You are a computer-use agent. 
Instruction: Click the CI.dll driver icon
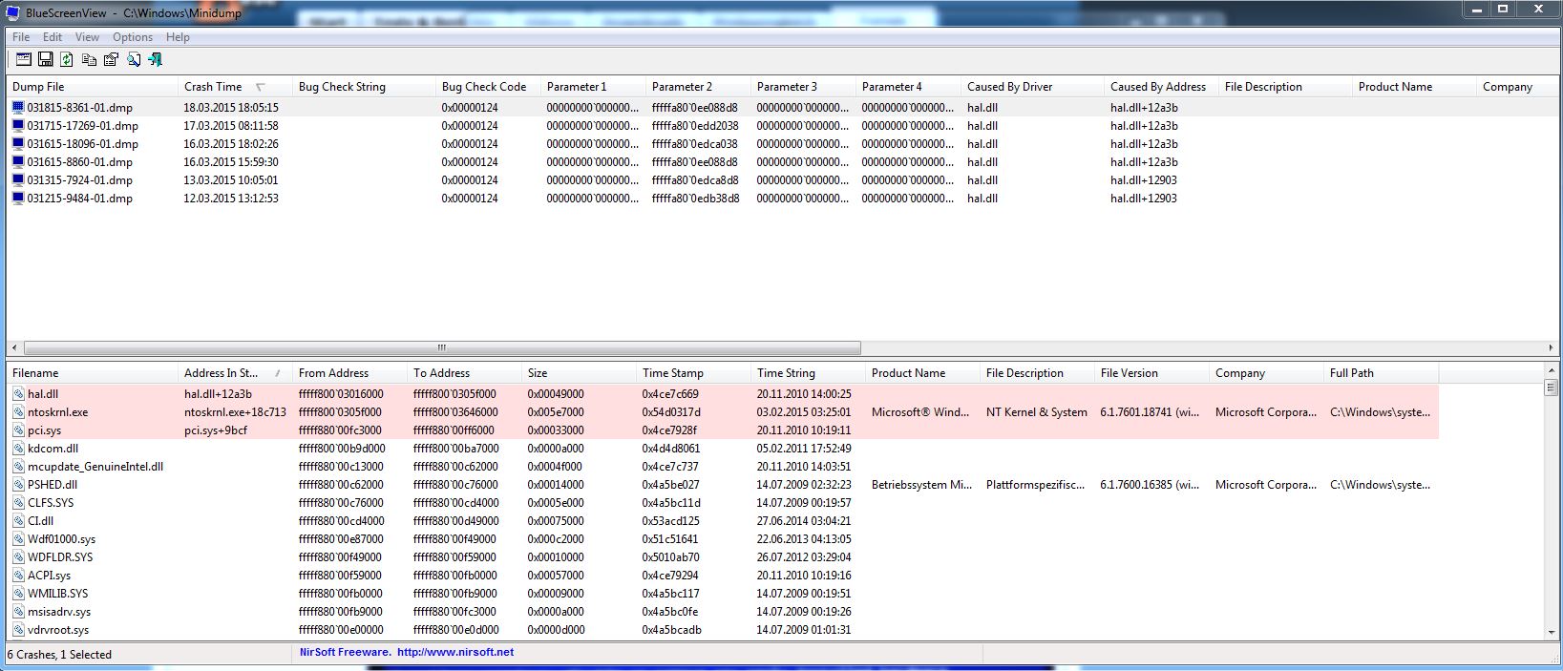[x=18, y=521]
